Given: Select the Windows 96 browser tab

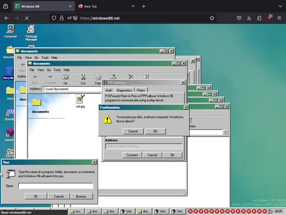Looking at the screenshot, I should (44, 6).
